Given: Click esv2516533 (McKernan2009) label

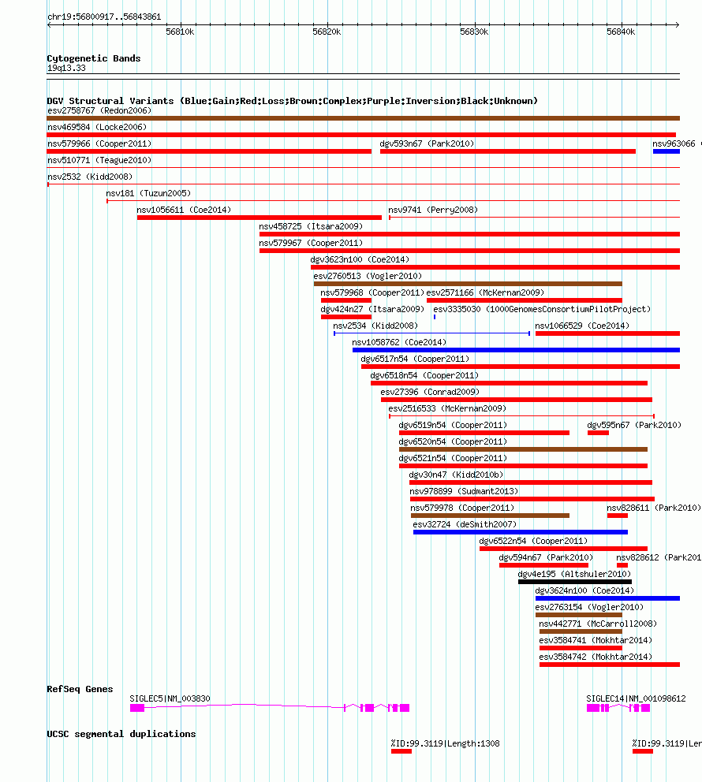Looking at the screenshot, I should pyautogui.click(x=447, y=408).
